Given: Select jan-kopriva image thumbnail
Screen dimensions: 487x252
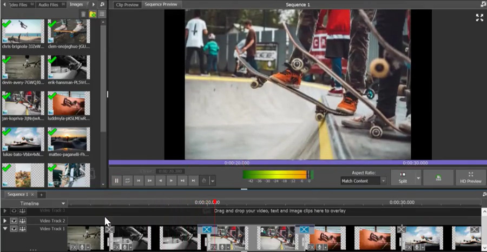Looking at the screenshot, I should (x=23, y=103).
